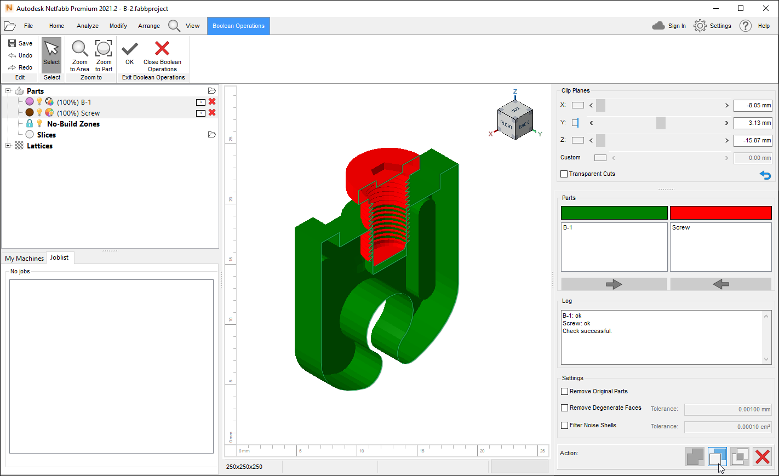Close Boolean Operations with red X
This screenshot has height=476, width=779.
(x=162, y=55)
